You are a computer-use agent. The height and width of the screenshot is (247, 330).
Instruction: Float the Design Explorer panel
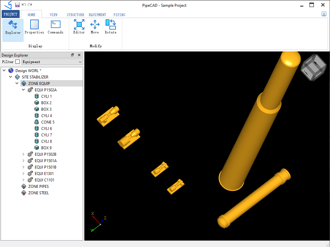(x=72, y=55)
